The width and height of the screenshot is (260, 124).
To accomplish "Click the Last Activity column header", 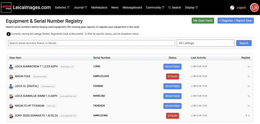I will pos(198,58).
